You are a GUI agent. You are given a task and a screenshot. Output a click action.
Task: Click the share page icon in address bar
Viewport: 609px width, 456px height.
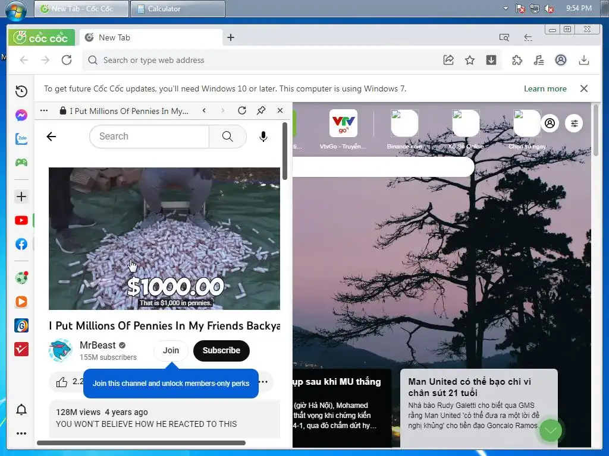[x=448, y=60]
